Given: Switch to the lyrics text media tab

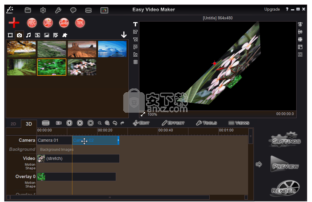Looking at the screenshot, I should pos(55,35).
